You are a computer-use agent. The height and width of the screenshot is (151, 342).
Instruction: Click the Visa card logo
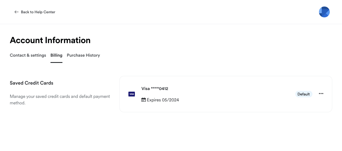tap(132, 94)
